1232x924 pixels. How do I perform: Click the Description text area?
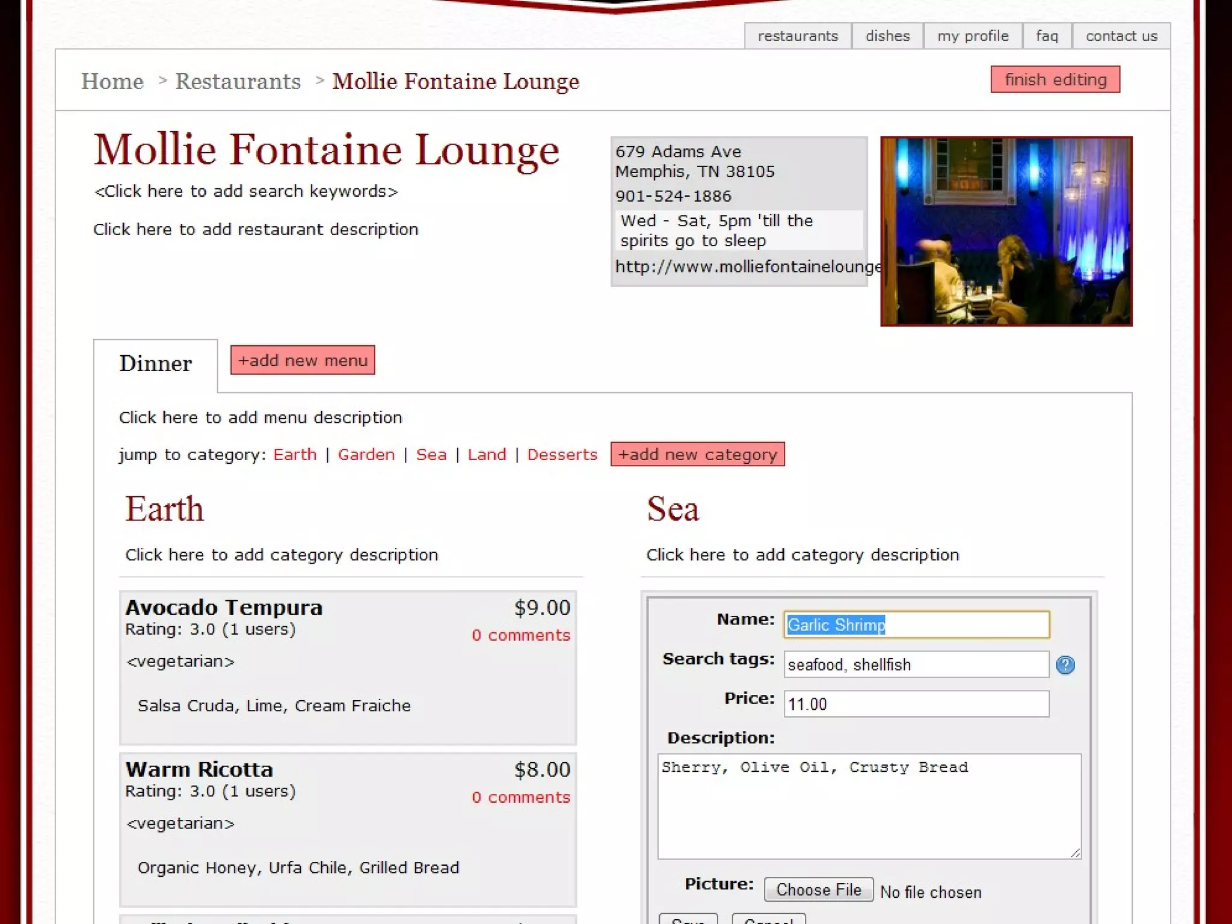point(869,806)
